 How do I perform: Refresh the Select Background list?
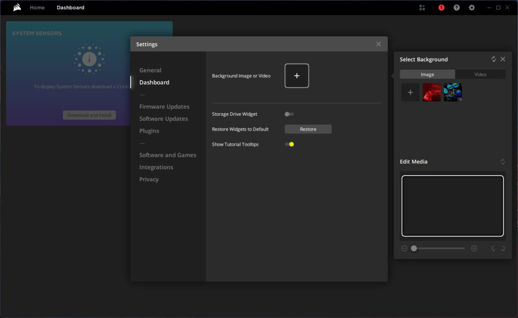[x=494, y=59]
